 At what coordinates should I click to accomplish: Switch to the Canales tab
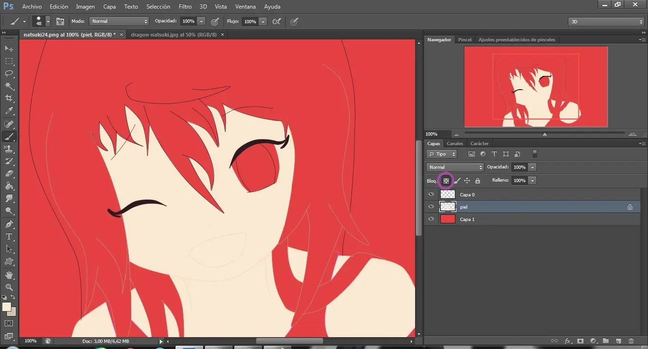tap(455, 143)
